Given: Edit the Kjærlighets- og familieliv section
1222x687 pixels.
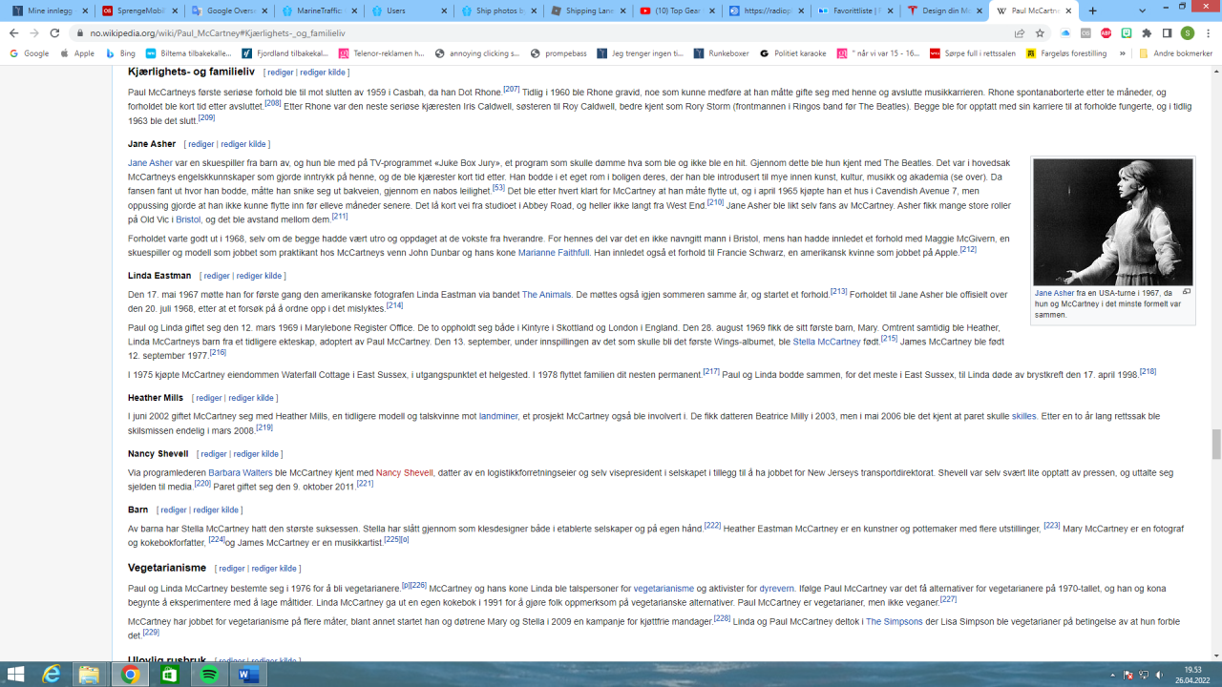Looking at the screenshot, I should pyautogui.click(x=280, y=73).
